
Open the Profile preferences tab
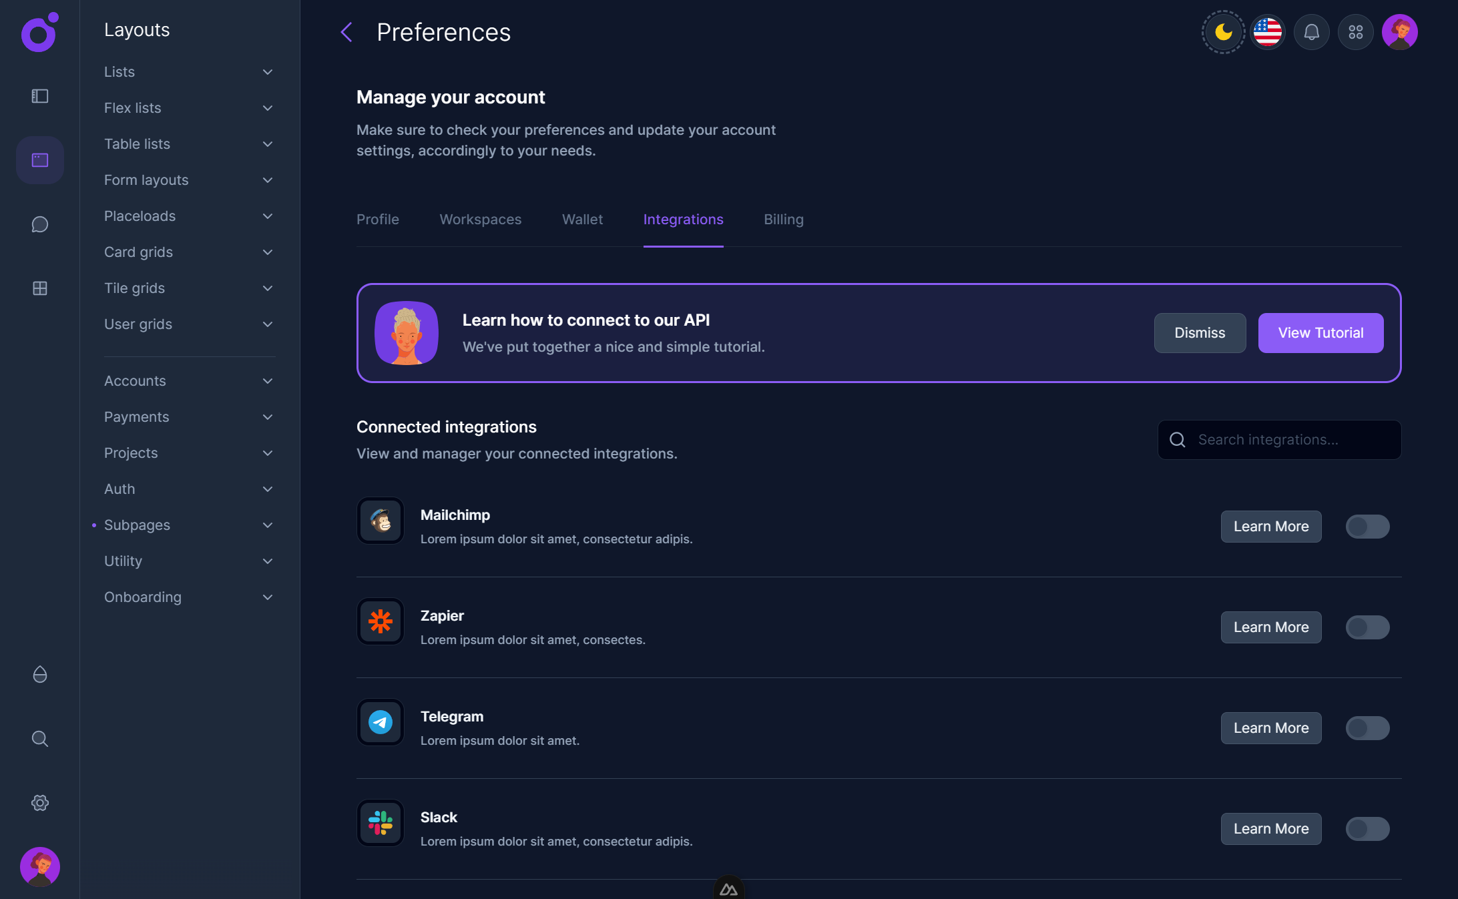tap(377, 219)
